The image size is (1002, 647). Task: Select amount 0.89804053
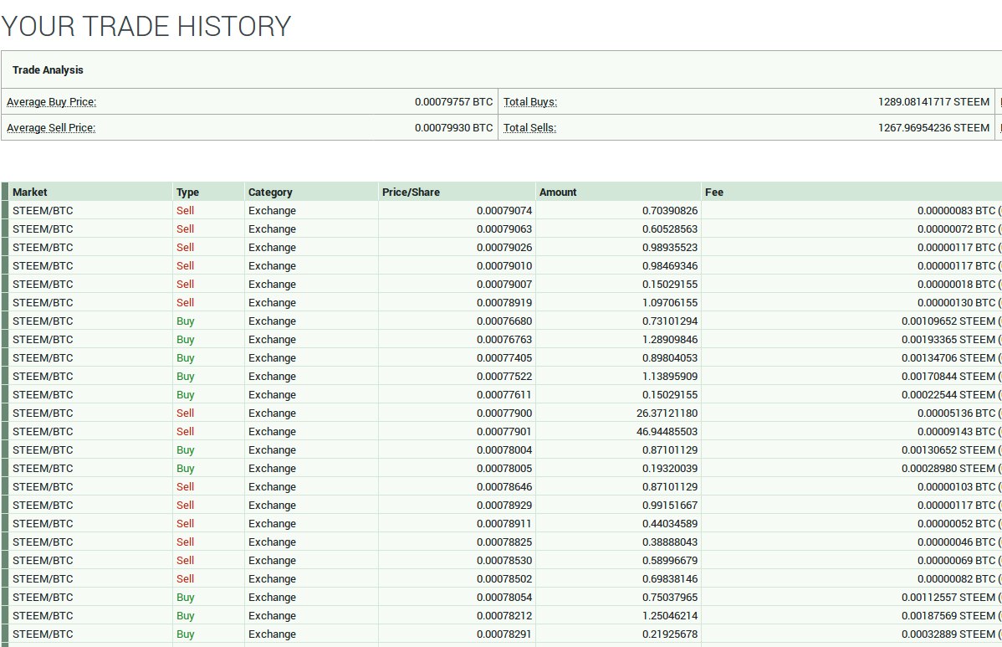click(x=670, y=358)
